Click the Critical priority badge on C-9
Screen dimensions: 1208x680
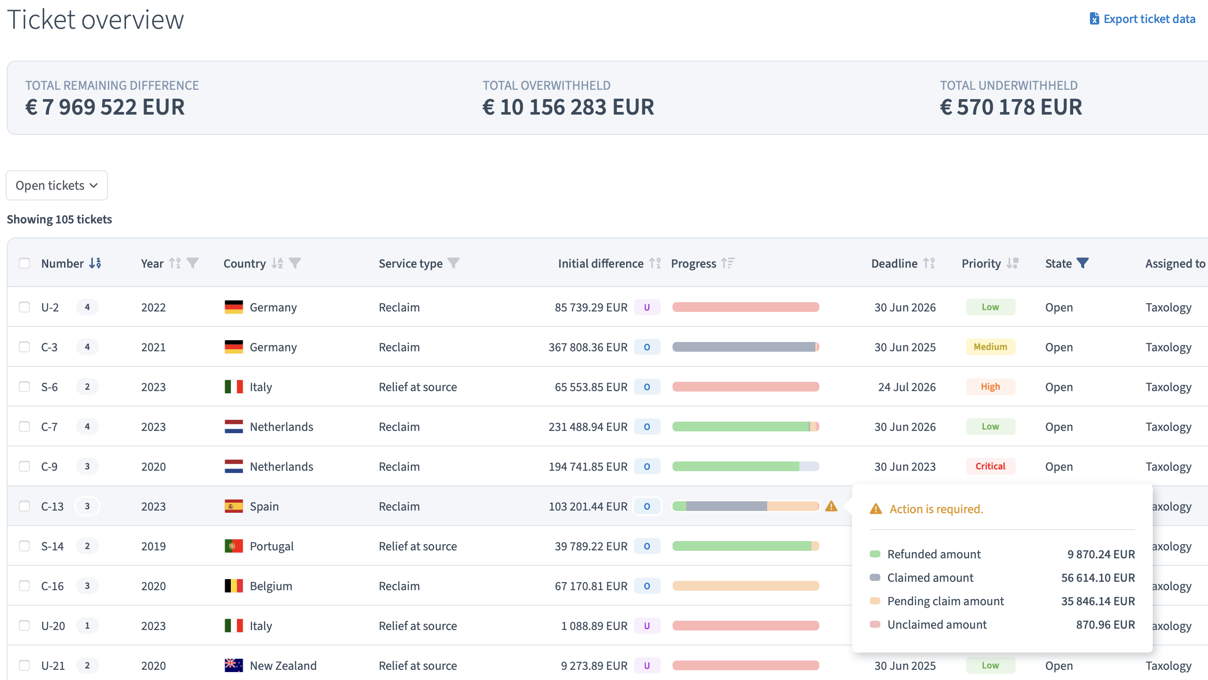point(990,466)
